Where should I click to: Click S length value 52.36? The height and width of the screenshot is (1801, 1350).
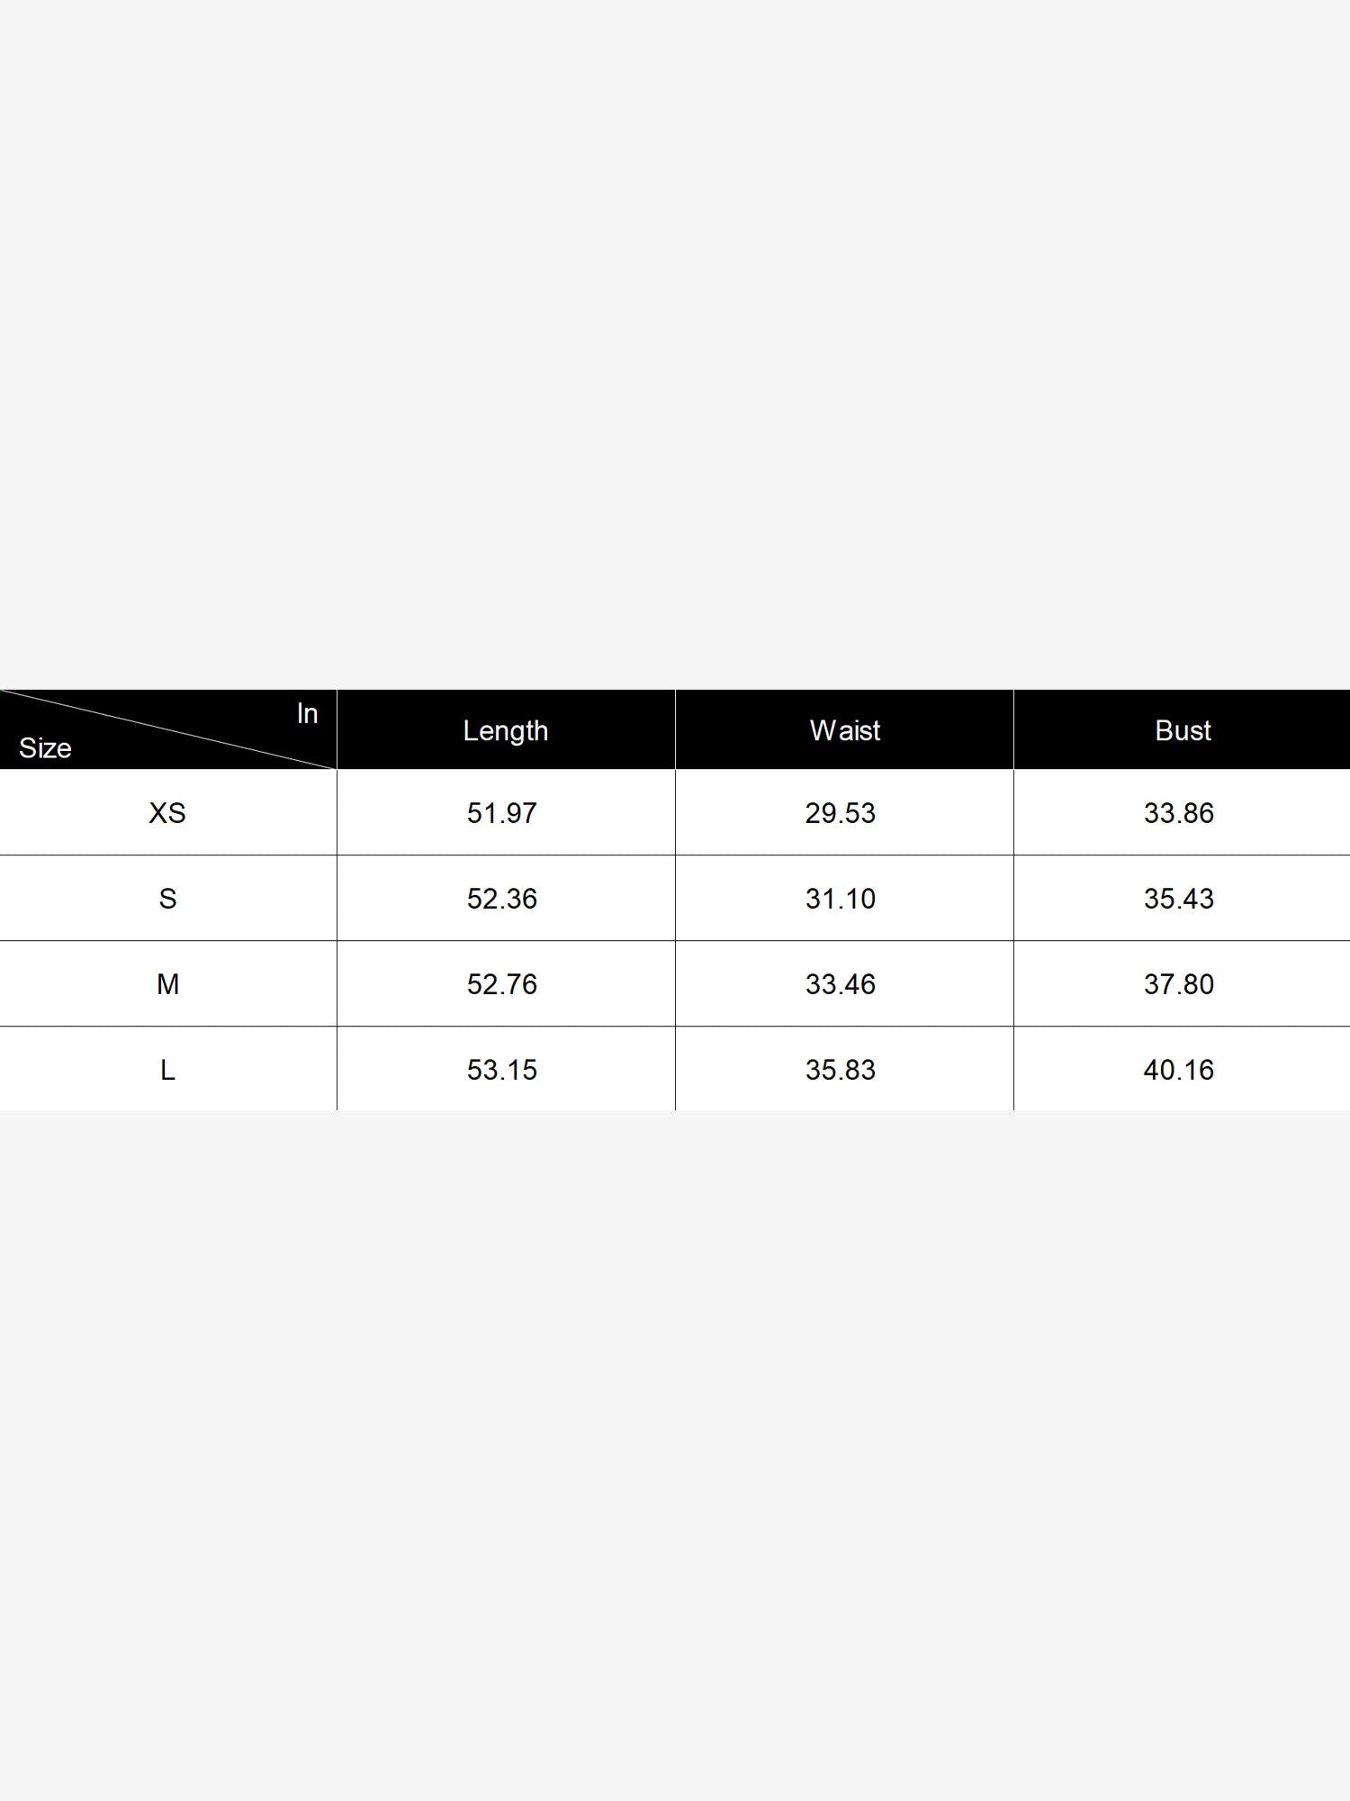pyautogui.click(x=501, y=899)
